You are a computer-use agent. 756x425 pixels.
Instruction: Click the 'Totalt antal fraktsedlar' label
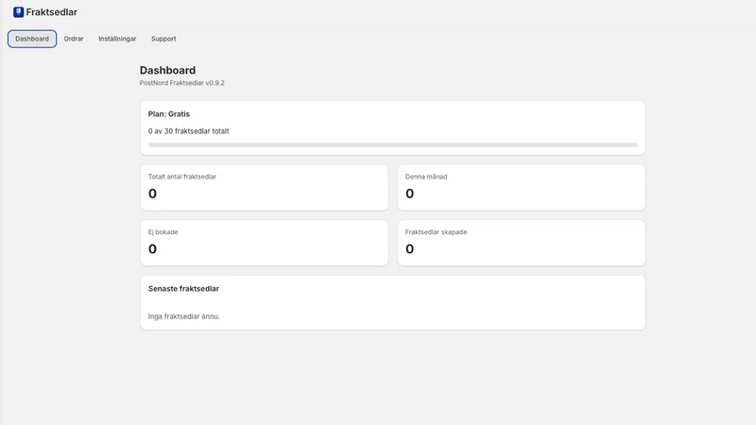(182, 177)
